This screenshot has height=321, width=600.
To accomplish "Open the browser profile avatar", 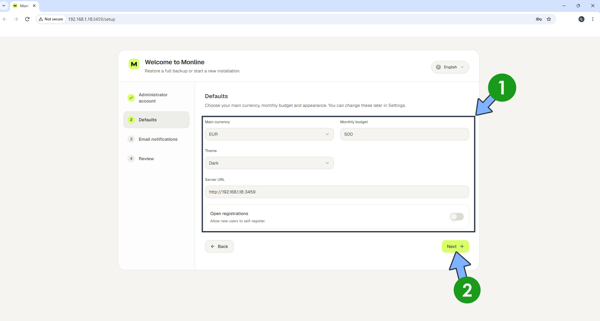I will coord(581,19).
